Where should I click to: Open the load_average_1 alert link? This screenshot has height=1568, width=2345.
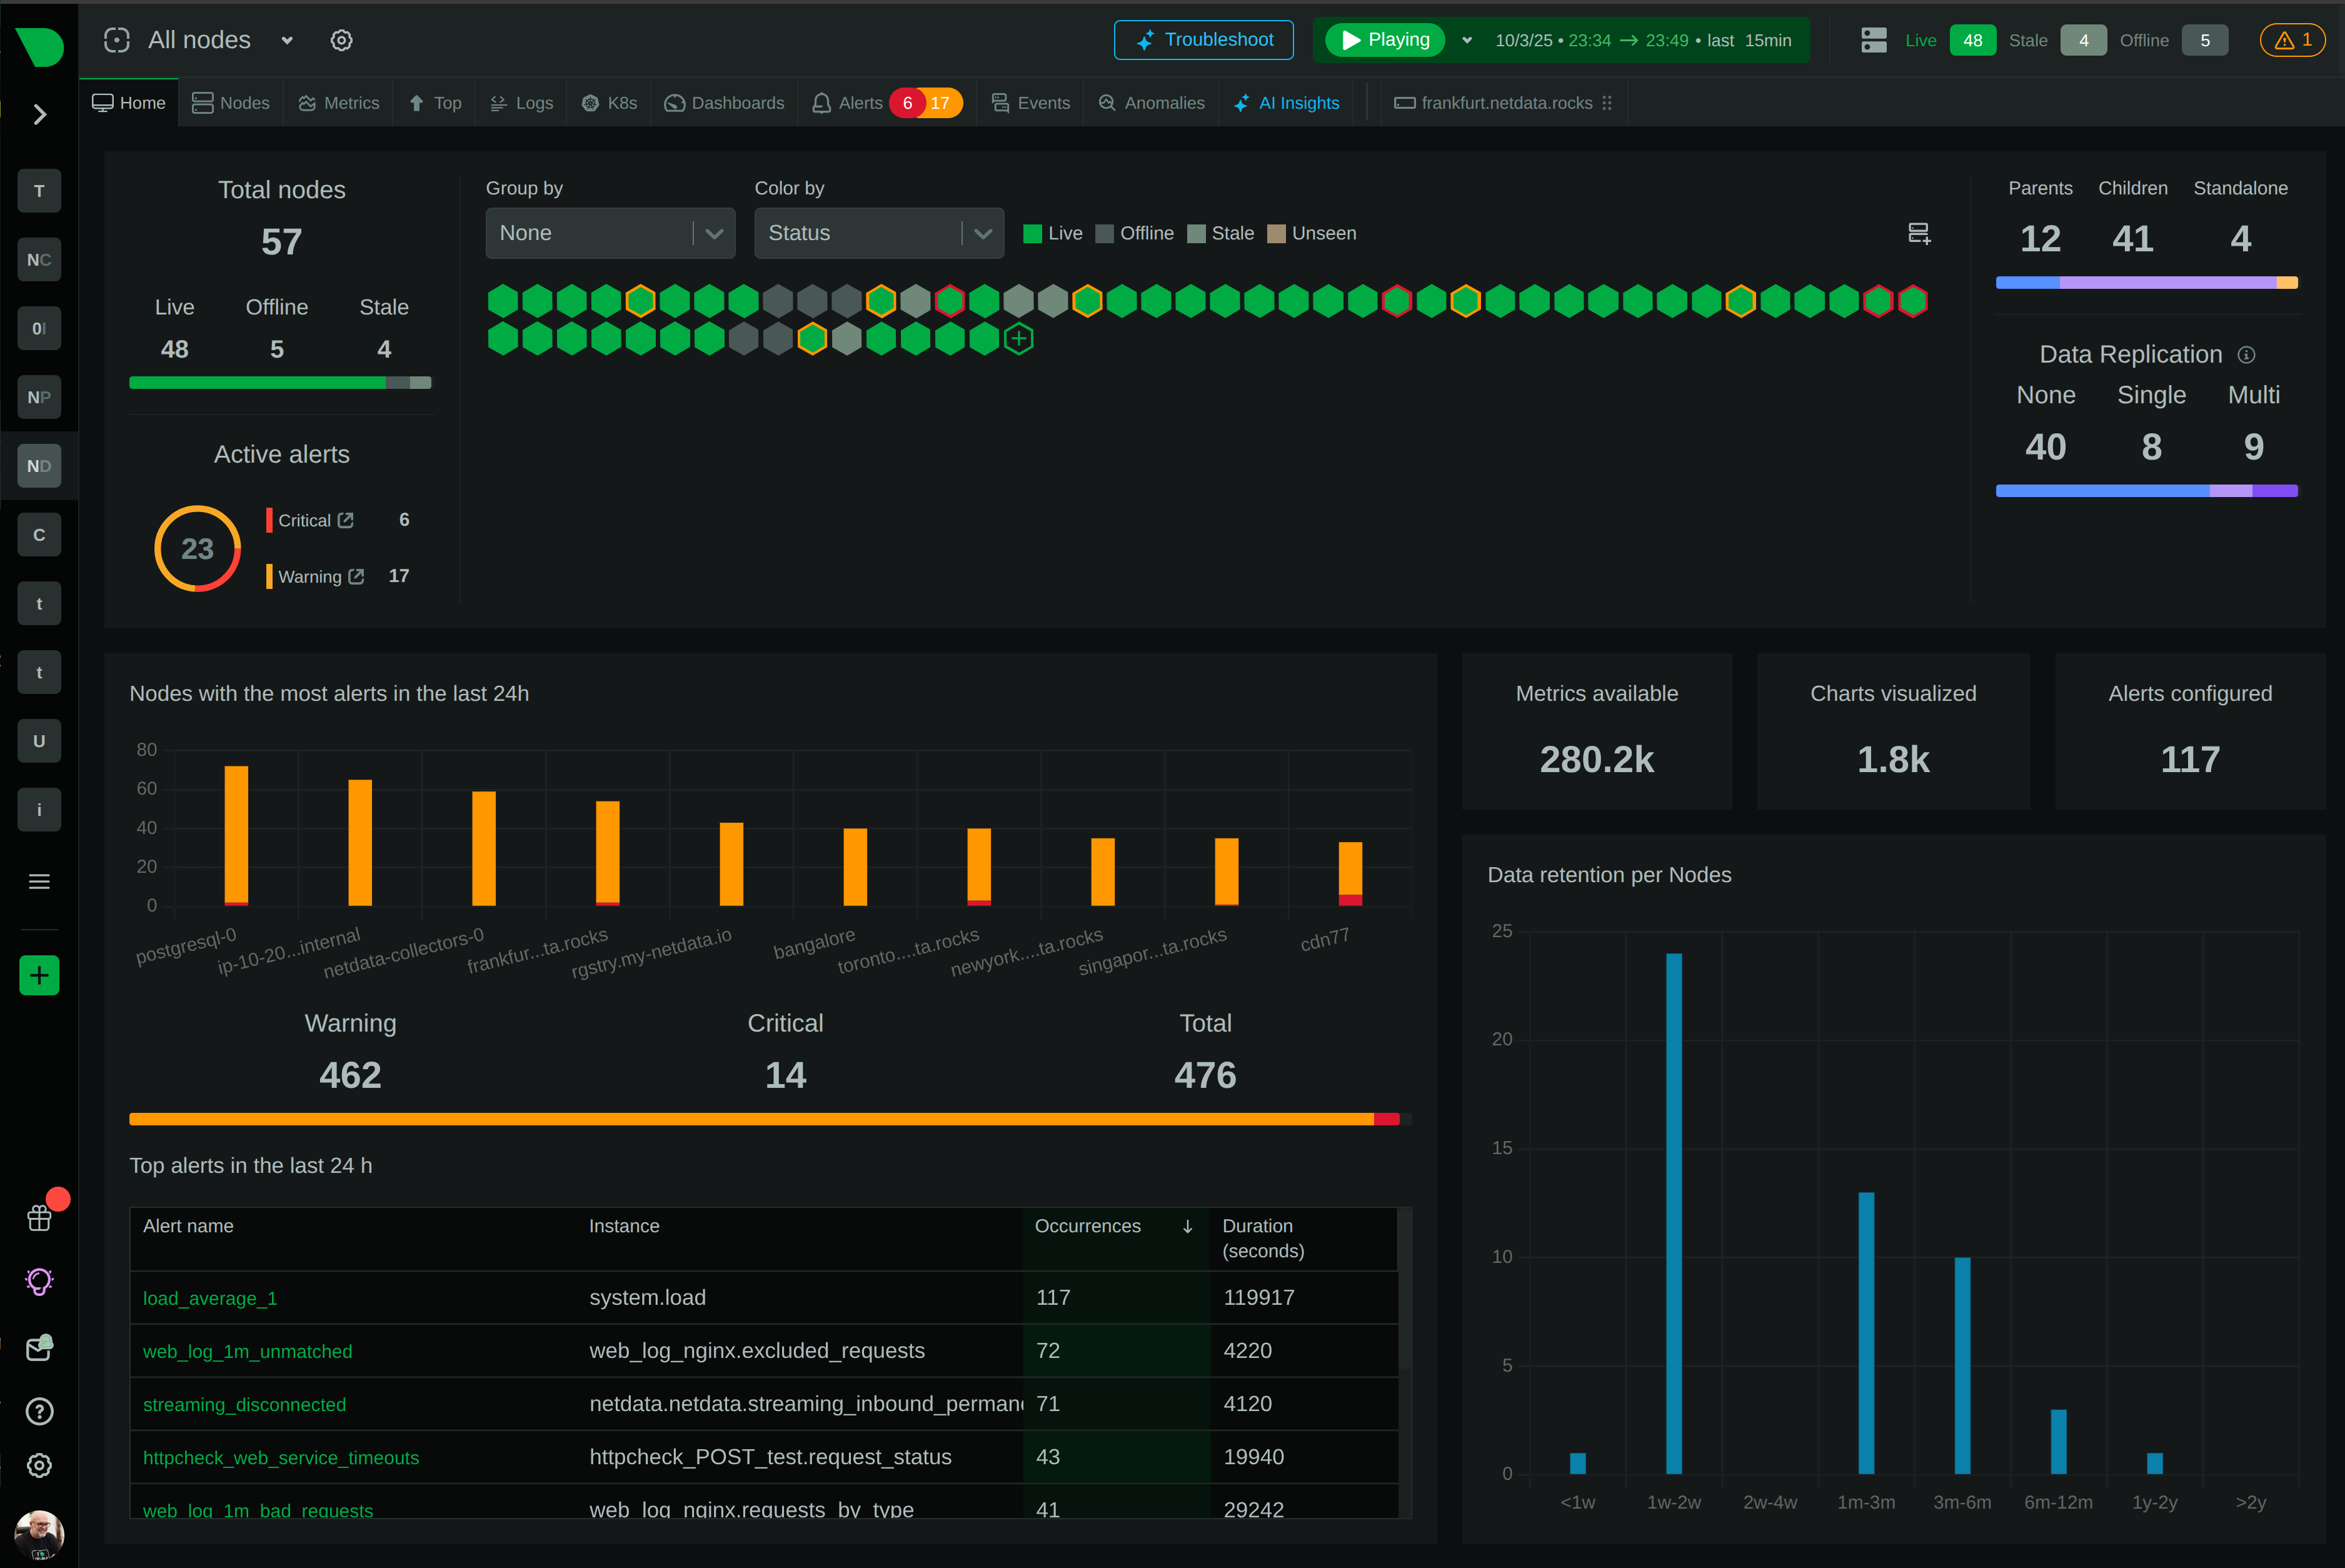pyautogui.click(x=210, y=1298)
